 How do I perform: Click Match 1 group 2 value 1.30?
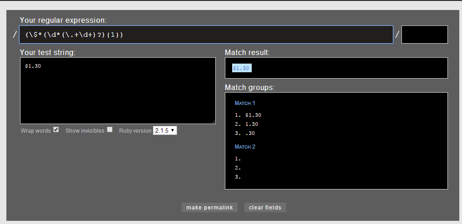coord(252,124)
